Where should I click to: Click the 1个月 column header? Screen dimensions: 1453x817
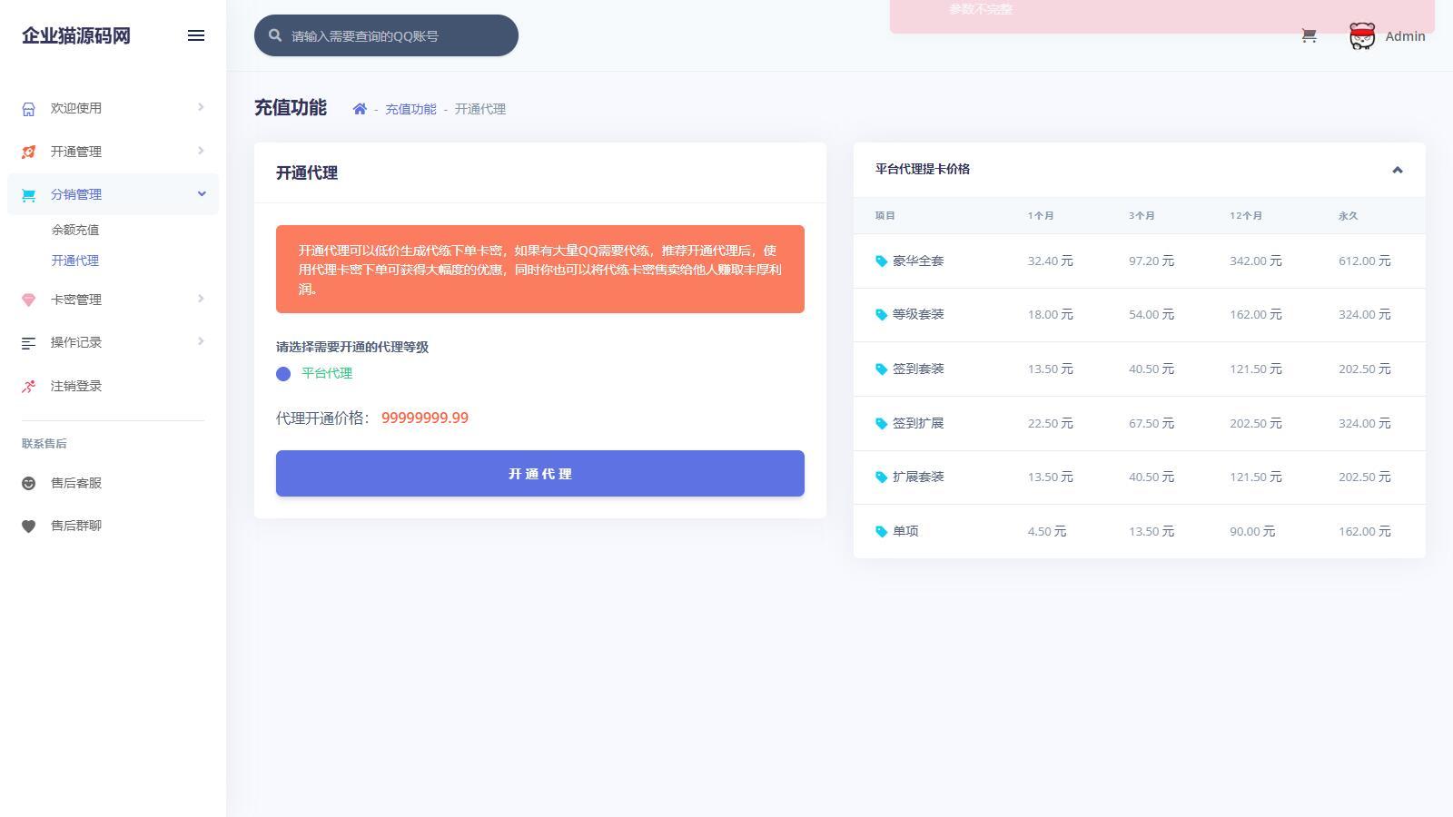[1041, 216]
